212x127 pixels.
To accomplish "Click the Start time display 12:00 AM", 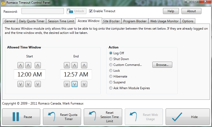I will [x=30, y=74].
